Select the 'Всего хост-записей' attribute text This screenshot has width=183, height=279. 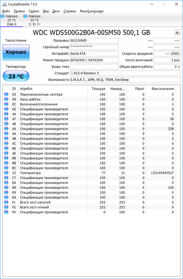[35, 202]
